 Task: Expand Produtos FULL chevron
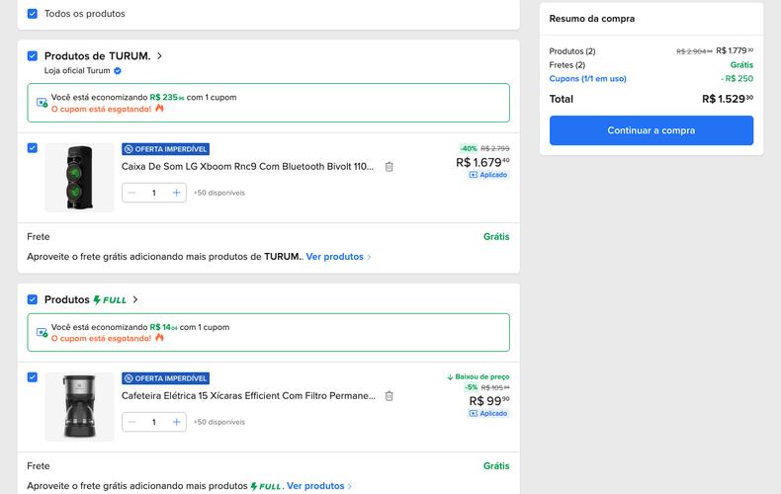point(135,299)
